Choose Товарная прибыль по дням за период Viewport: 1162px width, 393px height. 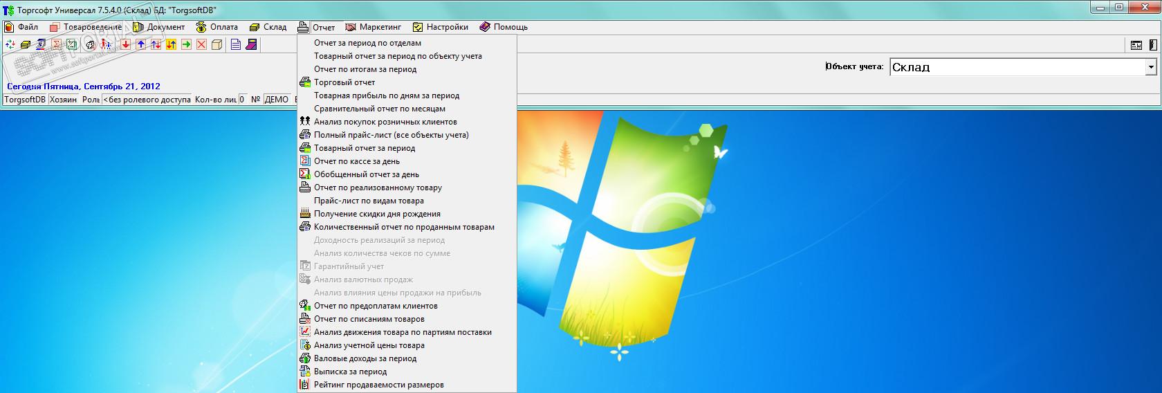click(407, 95)
